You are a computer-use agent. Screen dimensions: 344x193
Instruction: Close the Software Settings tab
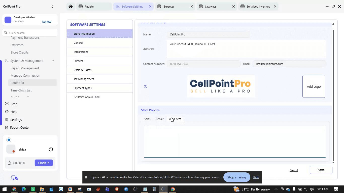(x=150, y=7)
